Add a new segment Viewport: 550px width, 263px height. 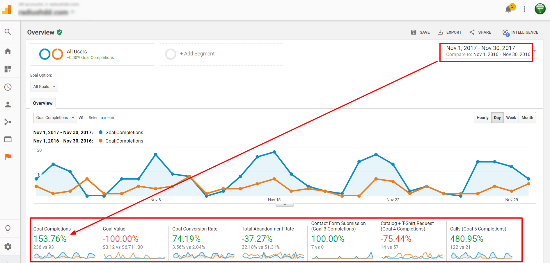(221, 54)
